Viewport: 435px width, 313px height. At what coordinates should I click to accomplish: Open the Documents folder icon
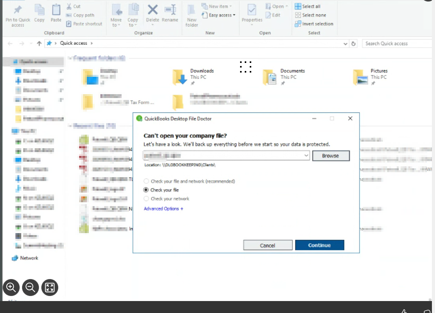270,77
